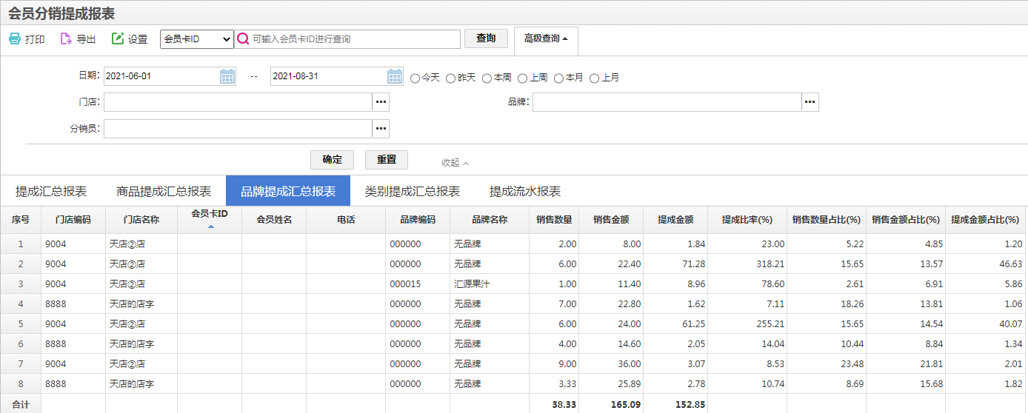Select the 昨天 radio button
Screen dimensions: 1028x413
[450, 78]
